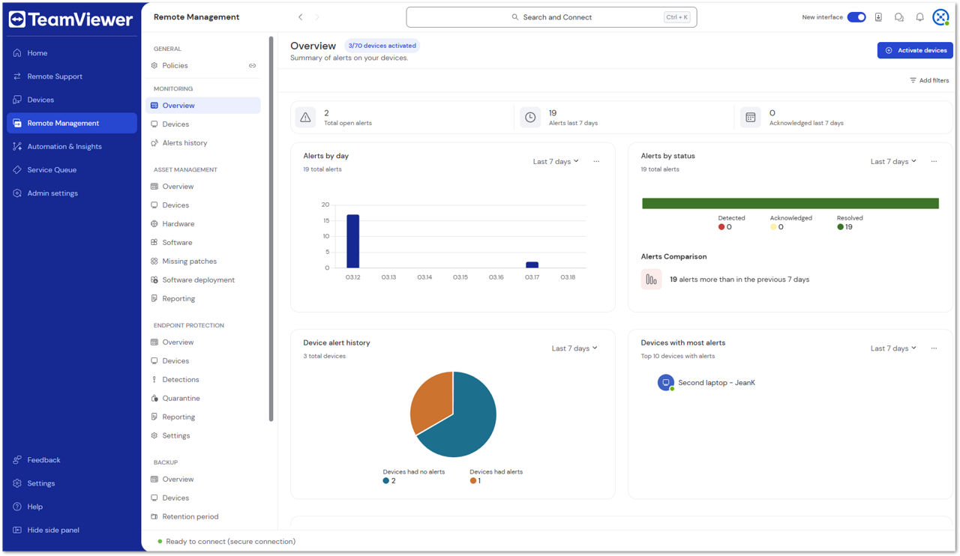The image size is (960, 556).
Task: Open Software under Asset Management
Action: pos(203,243)
